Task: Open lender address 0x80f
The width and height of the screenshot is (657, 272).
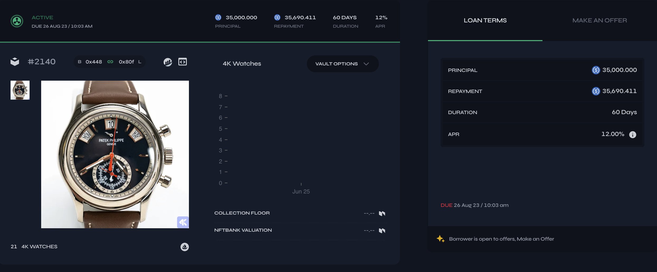Action: [x=126, y=62]
